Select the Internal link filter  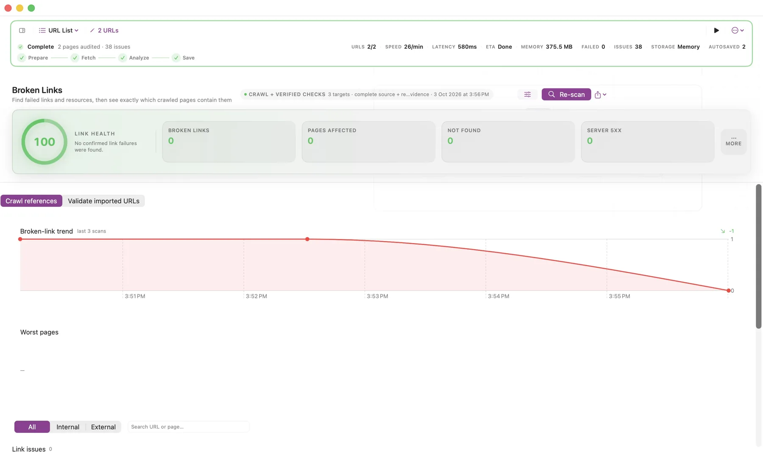[x=68, y=427]
